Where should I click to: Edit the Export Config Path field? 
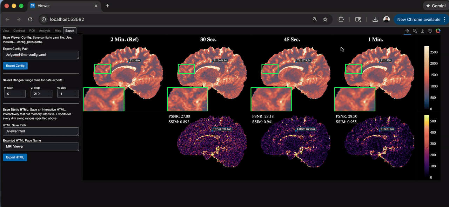[x=41, y=55]
